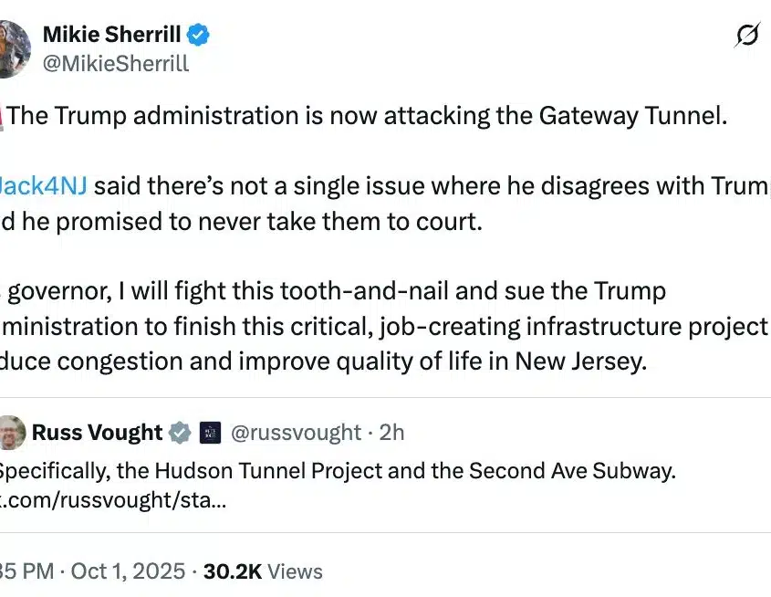
Task: Click the 'fight this tooth-and-nail' paragraph
Action: coord(383,326)
